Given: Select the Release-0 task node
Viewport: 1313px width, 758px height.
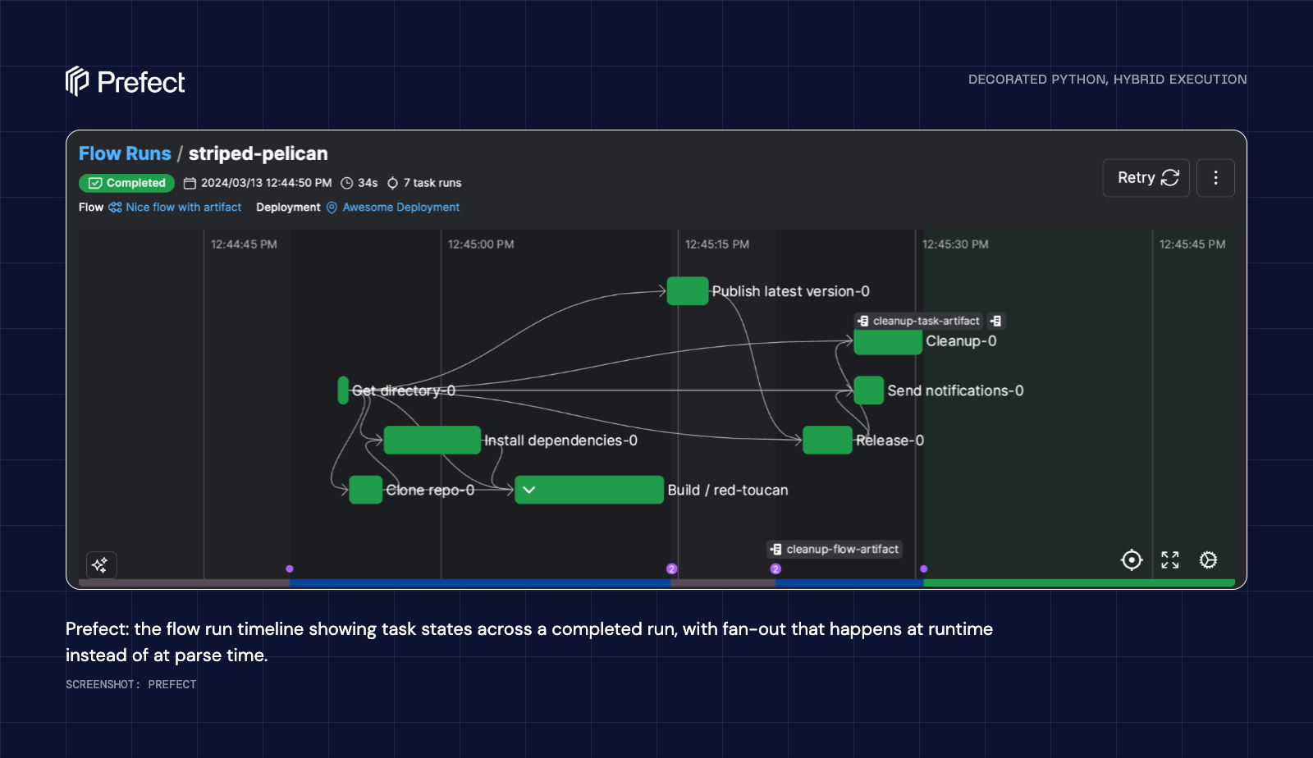Looking at the screenshot, I should click(827, 441).
